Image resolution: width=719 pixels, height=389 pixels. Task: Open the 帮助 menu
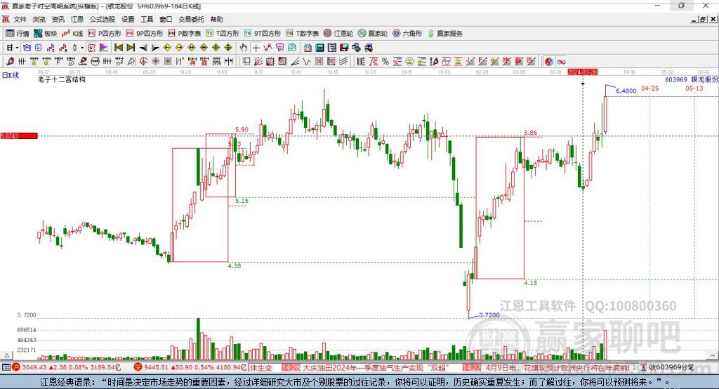[216, 19]
